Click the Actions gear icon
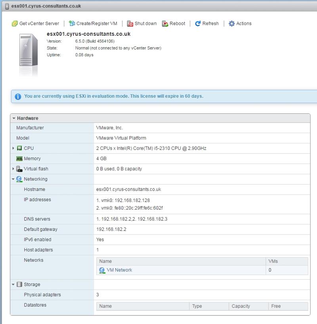This screenshot has width=317, height=324. pyautogui.click(x=231, y=23)
